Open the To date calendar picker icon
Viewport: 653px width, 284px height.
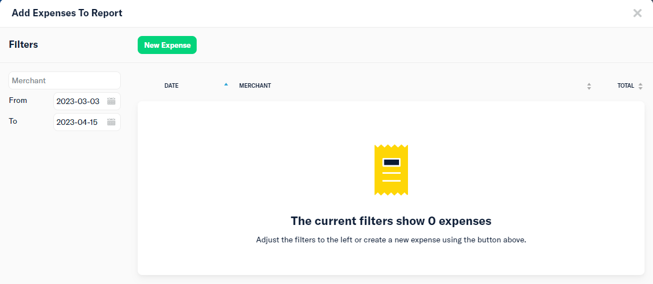[x=111, y=122]
